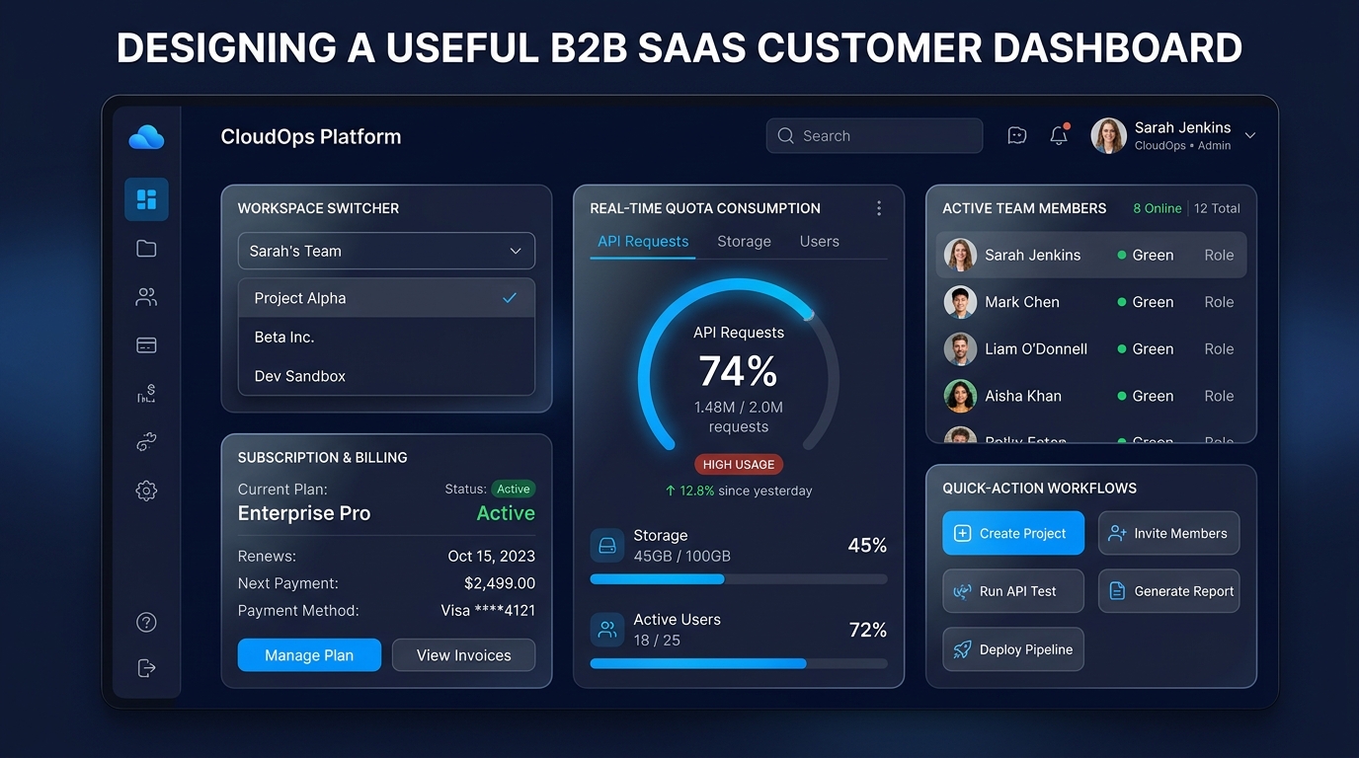
Task: Select Dev Sandbox workspace option
Action: click(386, 376)
